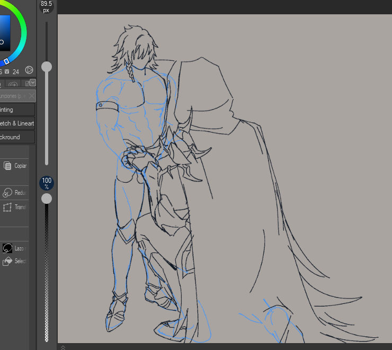Image resolution: width=392 pixels, height=350 pixels.
Task: Clear the funciones search field with X
Action: coord(32,96)
